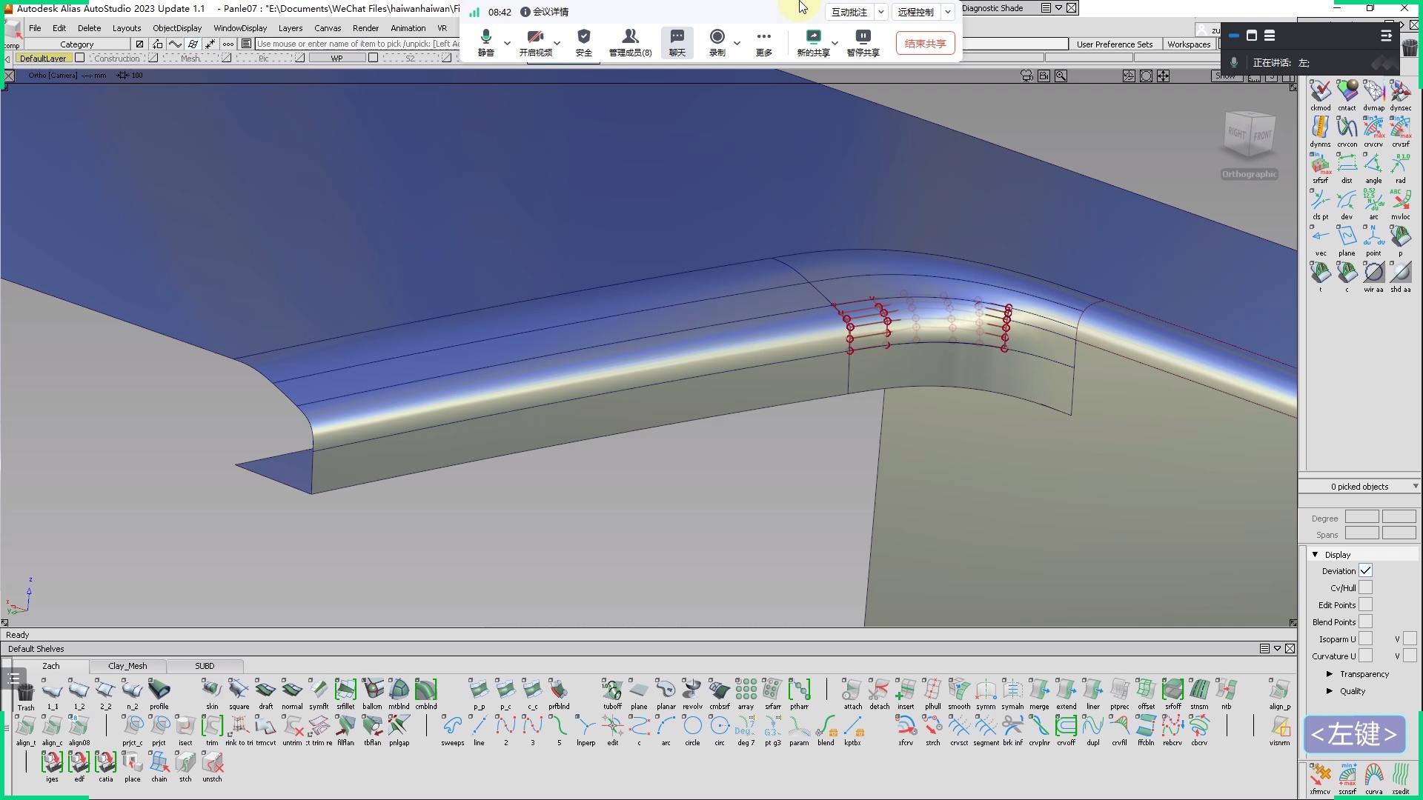Uncheck the Deviation checkbox

coord(1365,570)
